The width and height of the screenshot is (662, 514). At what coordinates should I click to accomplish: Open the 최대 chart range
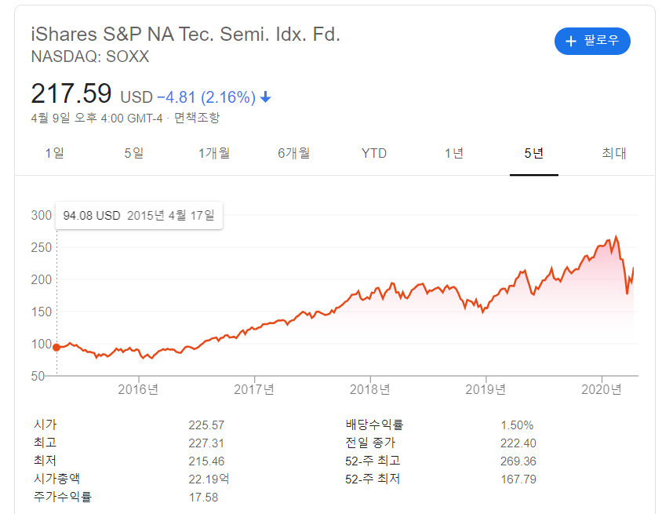coord(614,153)
